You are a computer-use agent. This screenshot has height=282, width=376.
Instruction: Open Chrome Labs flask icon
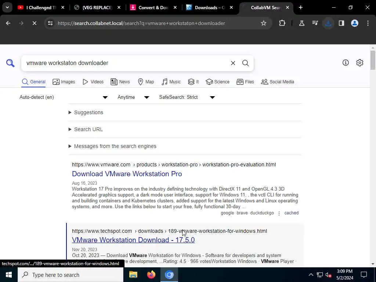pos(302,23)
